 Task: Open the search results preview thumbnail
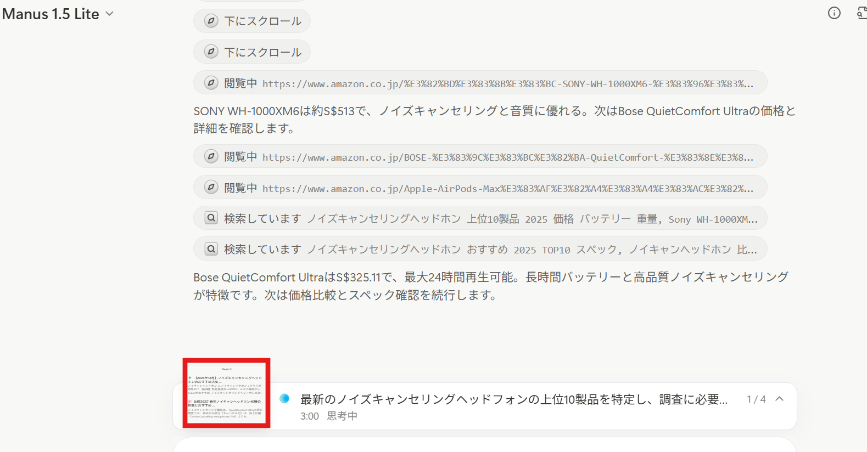click(226, 393)
